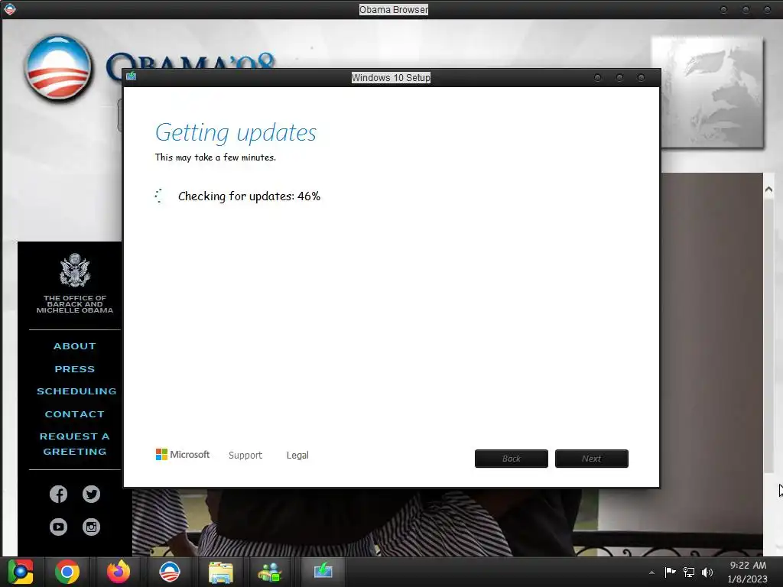Viewport: 783px width, 587px height.
Task: Click the Obama Browser vertical scrollbar track
Action: tap(769, 335)
